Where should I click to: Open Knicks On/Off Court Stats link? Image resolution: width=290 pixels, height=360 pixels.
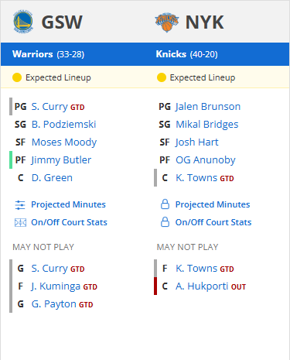click(213, 222)
